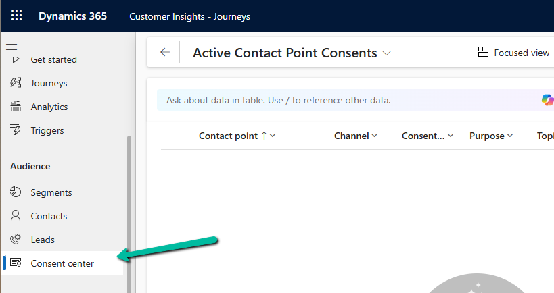Click the Audience section header

click(30, 166)
